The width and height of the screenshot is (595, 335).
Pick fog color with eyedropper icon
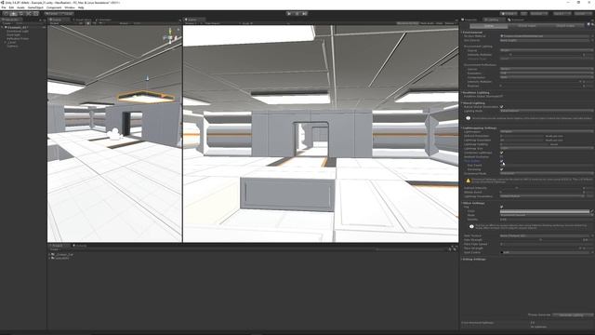tap(591, 211)
